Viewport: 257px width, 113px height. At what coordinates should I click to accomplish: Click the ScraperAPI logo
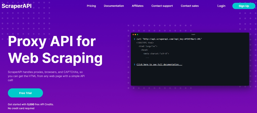[x=16, y=6]
